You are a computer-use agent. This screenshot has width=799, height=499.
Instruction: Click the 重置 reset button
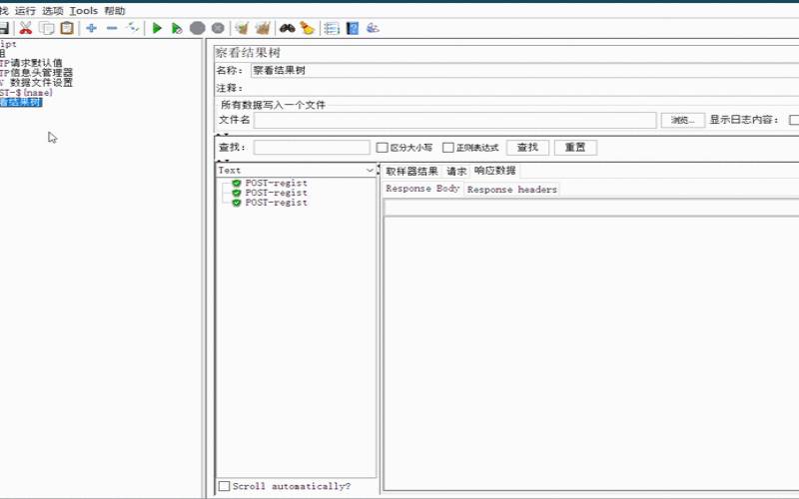[575, 148]
